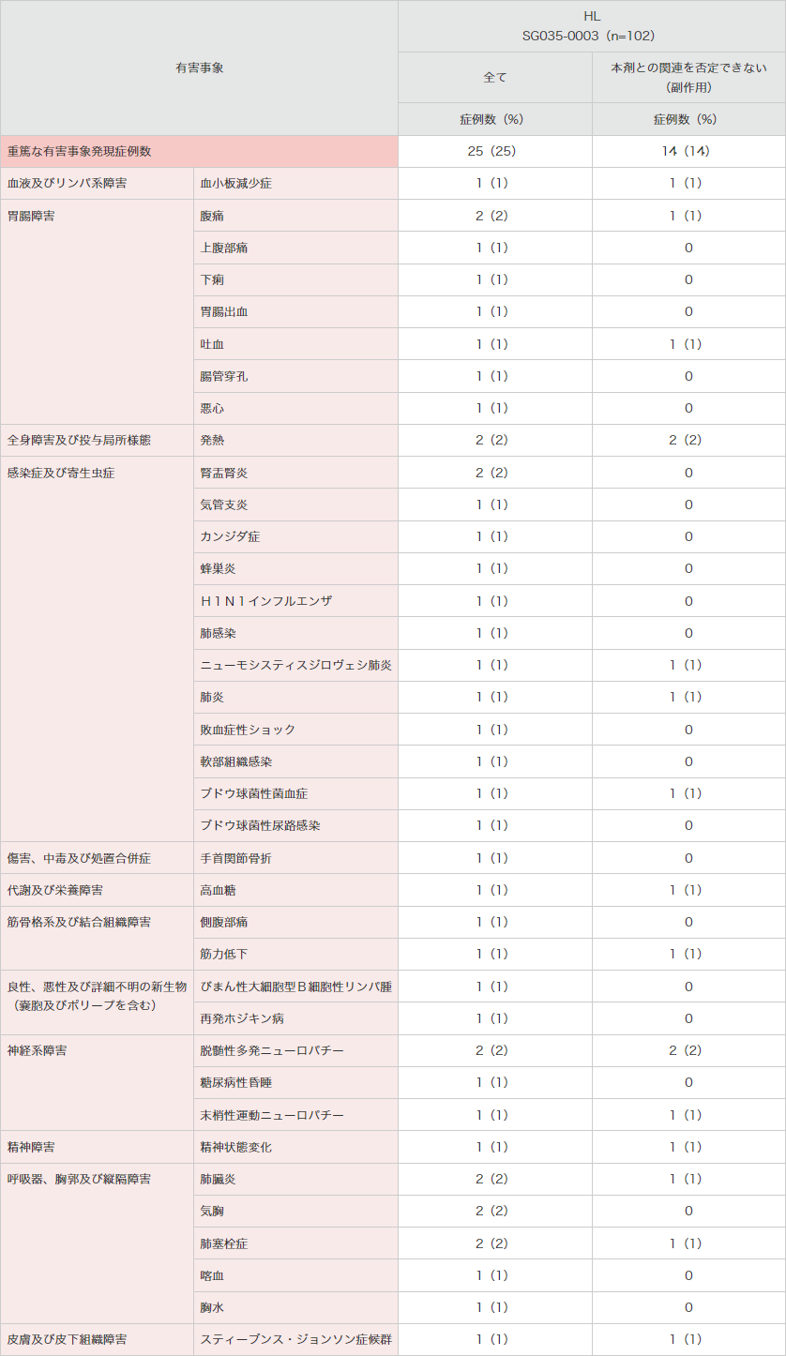Select the 皮膚及び皮下組織障害 category cell
This screenshot has height=1356, width=786.
click(97, 1339)
